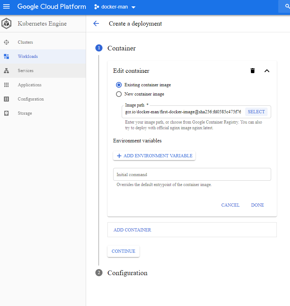Click the Clusters sidebar icon

click(x=6, y=42)
